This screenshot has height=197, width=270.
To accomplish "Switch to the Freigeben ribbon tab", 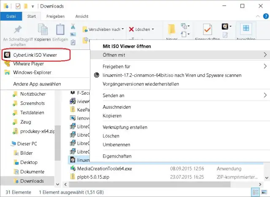I will (x=55, y=16).
